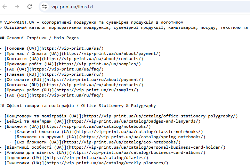
Task: View site information icon in address bar
Action: [44, 7]
